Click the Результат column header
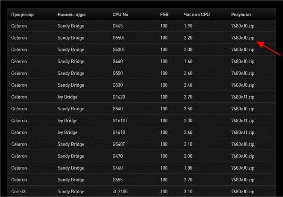The height and width of the screenshot is (197, 283). 241,15
